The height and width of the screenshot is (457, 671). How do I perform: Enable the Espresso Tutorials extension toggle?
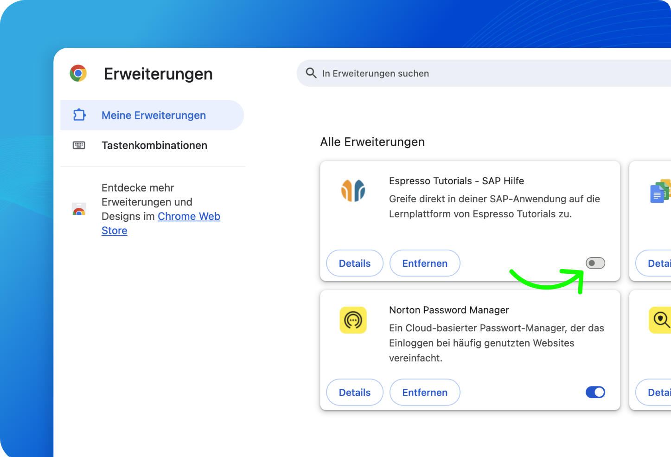click(595, 263)
